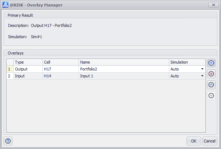This screenshot has height=149, width=221.
Task: Select row 2 via its row number
Action: click(9, 76)
